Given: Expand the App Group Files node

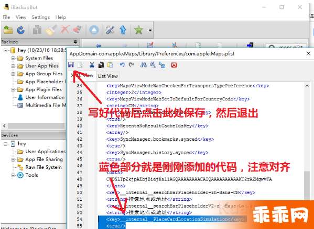Looking at the screenshot, I should (13, 74).
